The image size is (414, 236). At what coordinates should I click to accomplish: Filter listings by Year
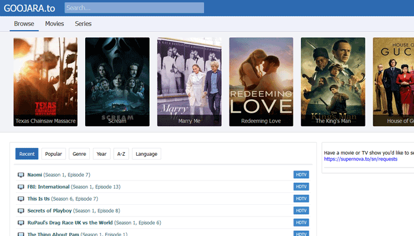pyautogui.click(x=101, y=154)
